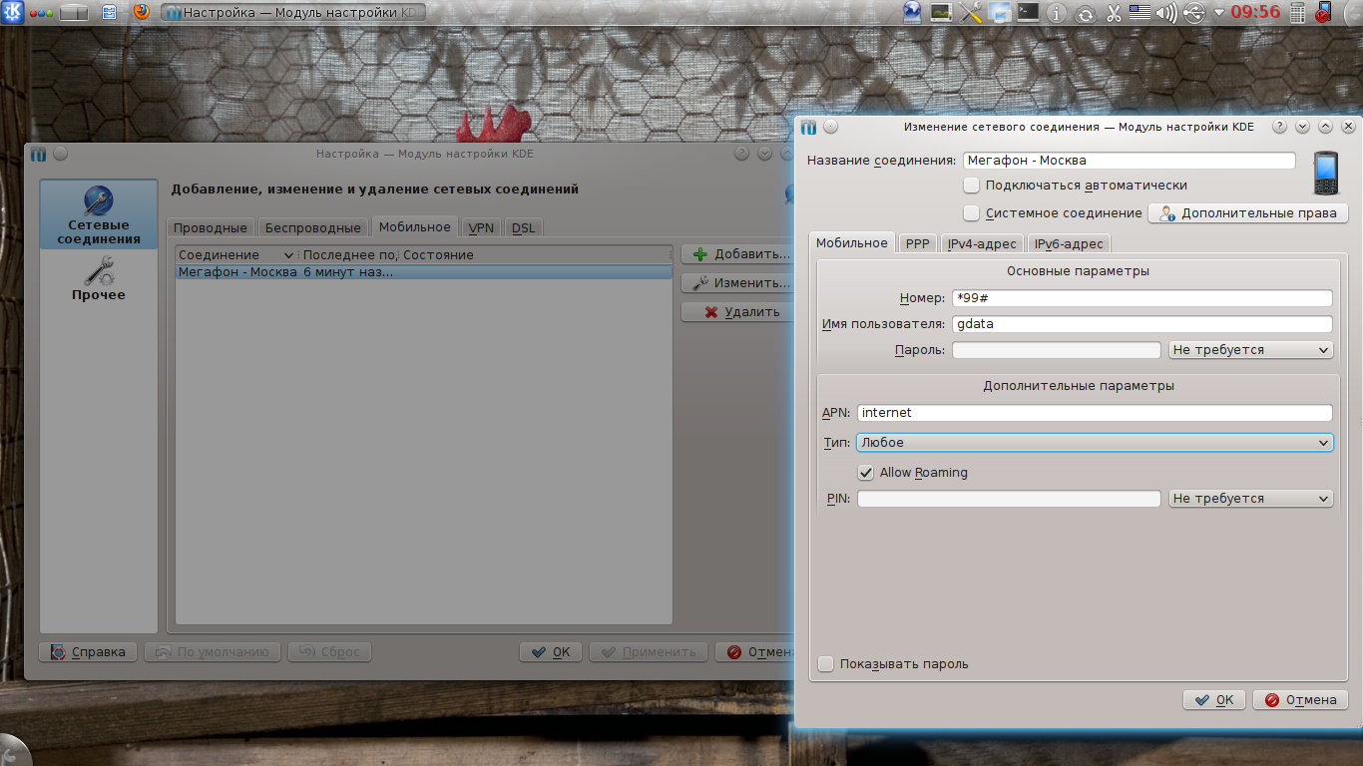1363x766 pixels.
Task: Open the PIN Не требуется dropdown
Action: tap(1251, 499)
